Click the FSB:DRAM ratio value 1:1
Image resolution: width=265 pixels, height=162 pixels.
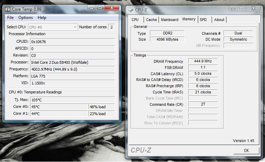tap(203, 67)
